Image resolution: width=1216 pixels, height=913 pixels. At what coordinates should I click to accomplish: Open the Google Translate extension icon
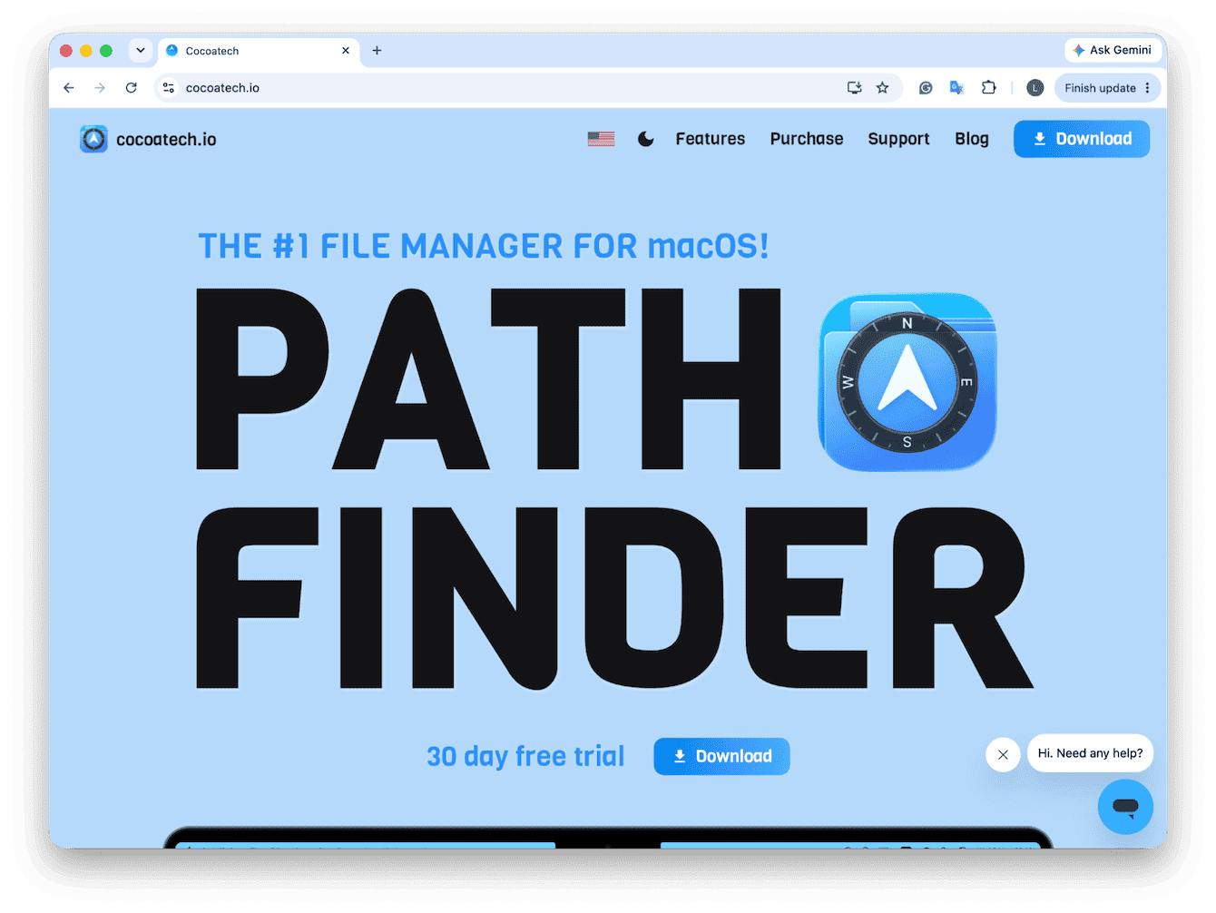coord(956,88)
